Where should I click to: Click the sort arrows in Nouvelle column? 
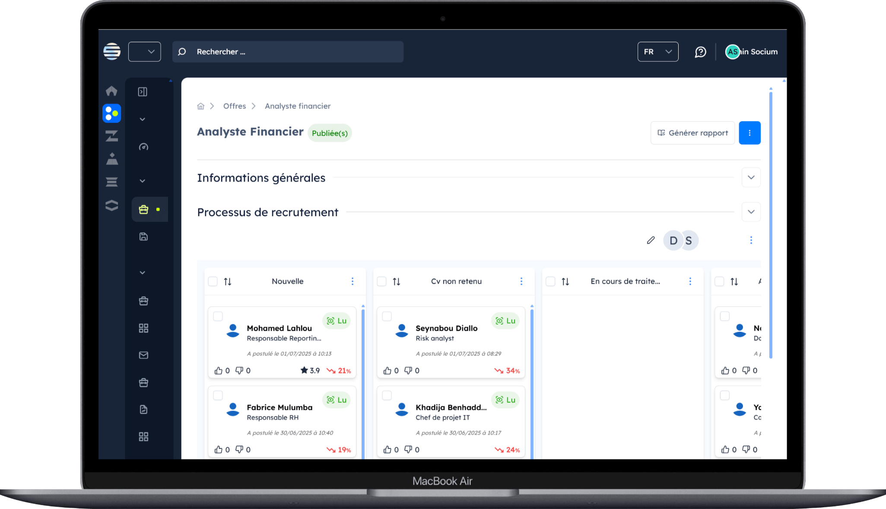click(228, 281)
